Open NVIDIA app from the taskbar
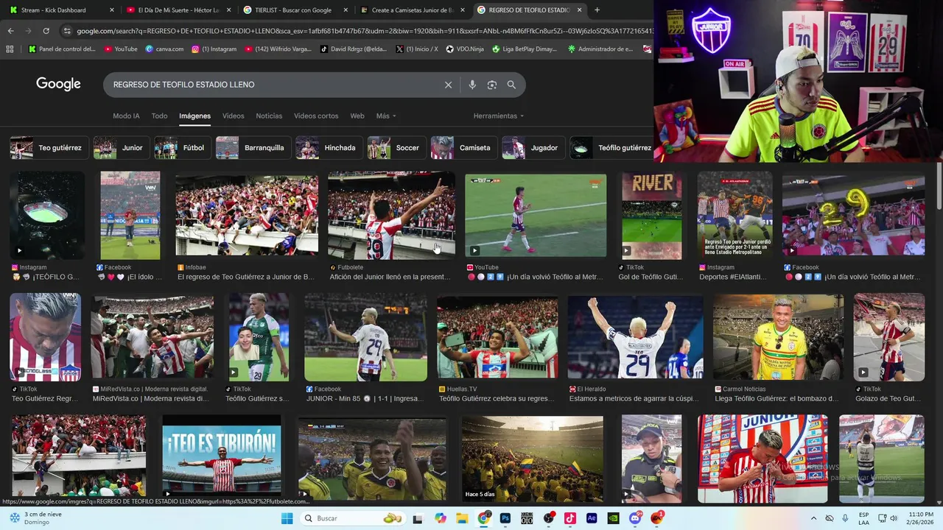 coord(613,518)
